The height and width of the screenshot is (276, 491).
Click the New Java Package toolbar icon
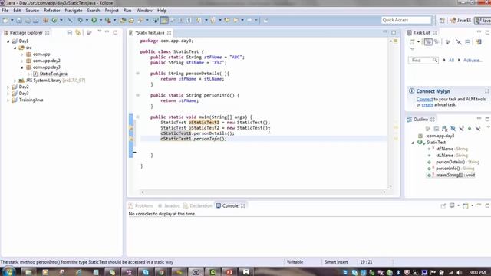point(46,21)
